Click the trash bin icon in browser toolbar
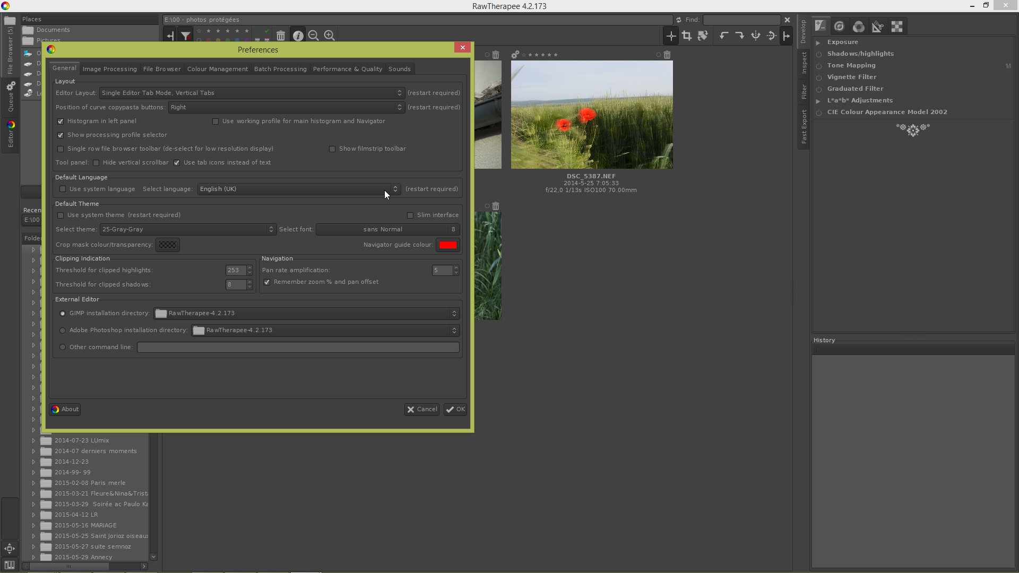The width and height of the screenshot is (1019, 573). click(x=281, y=36)
